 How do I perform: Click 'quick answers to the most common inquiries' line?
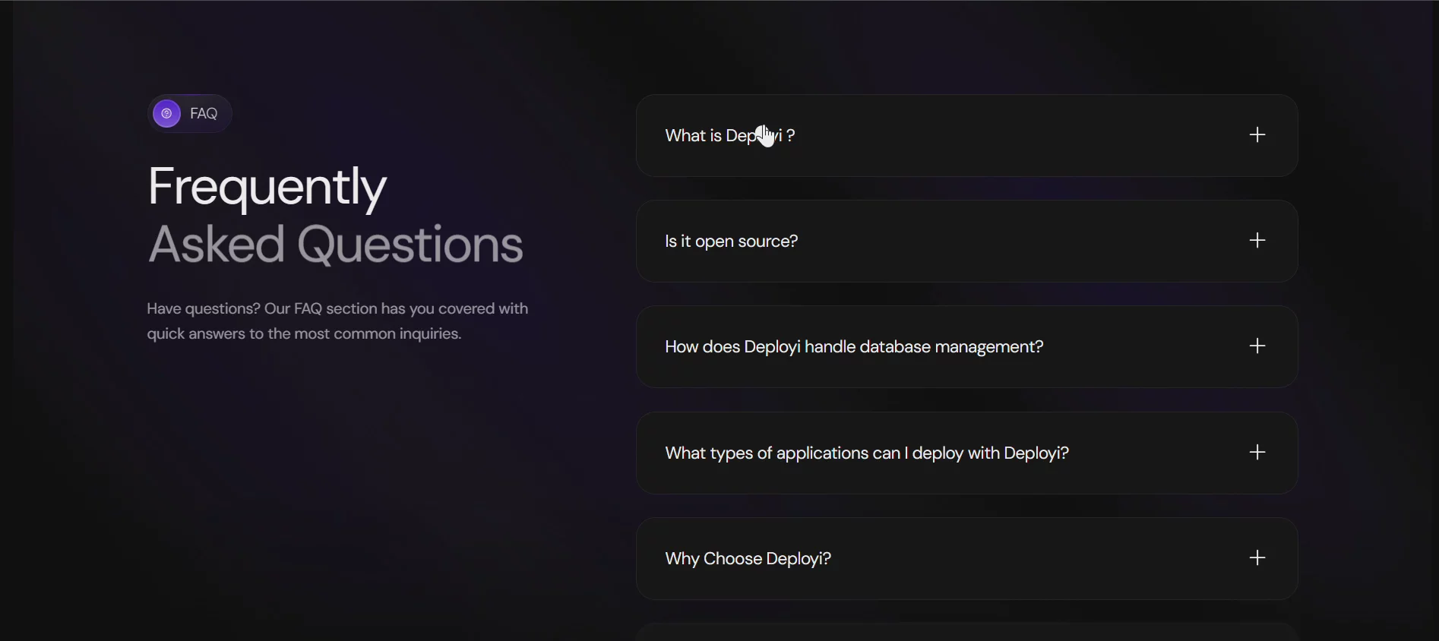pyautogui.click(x=304, y=334)
